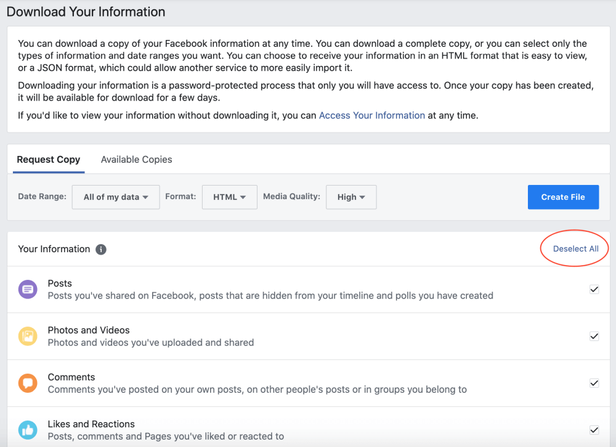Click the Your Information section label

(54, 249)
